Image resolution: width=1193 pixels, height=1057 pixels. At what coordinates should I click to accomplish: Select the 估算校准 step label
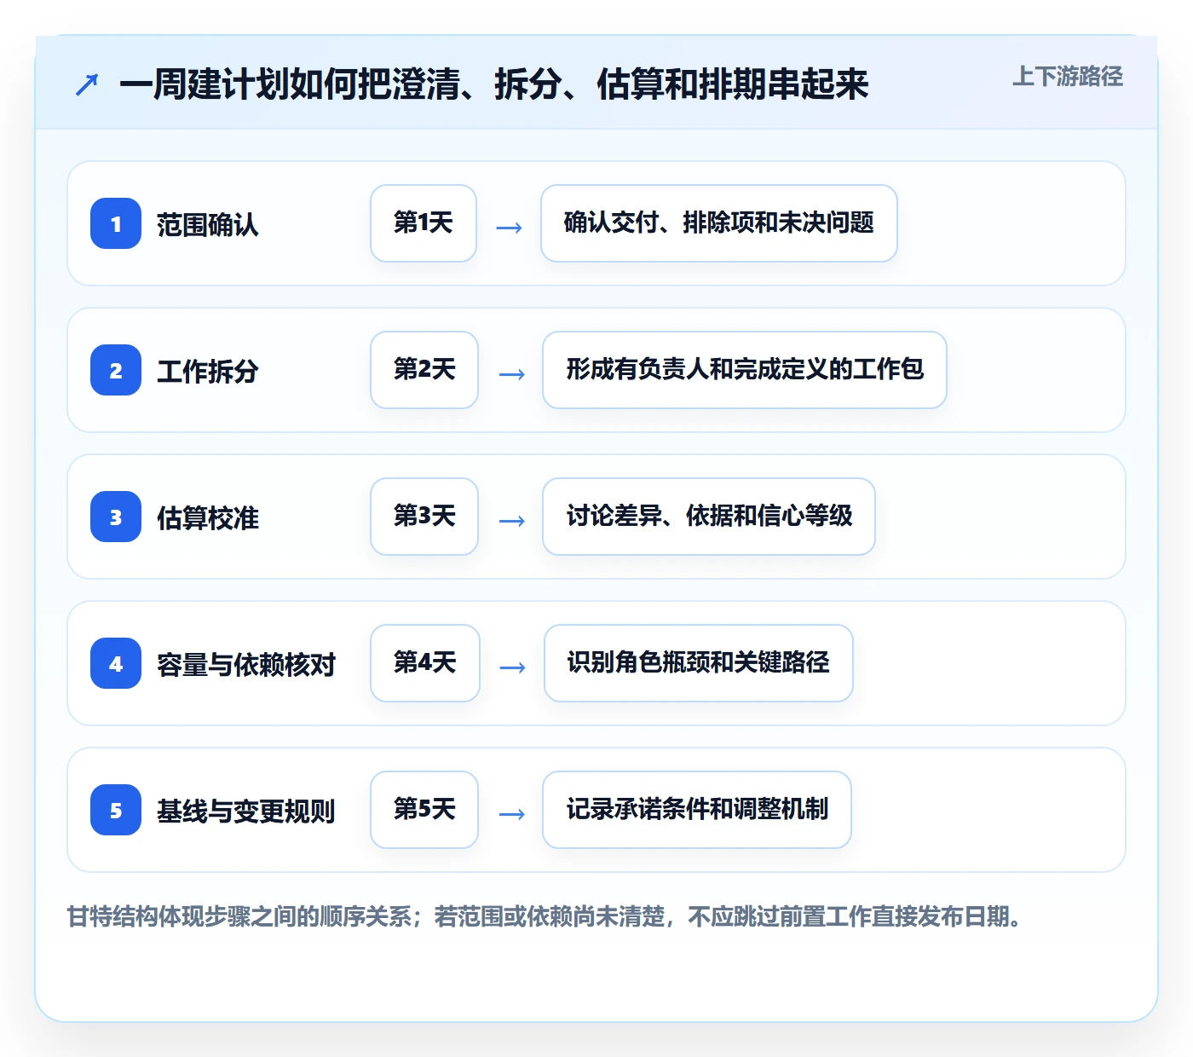(x=208, y=517)
